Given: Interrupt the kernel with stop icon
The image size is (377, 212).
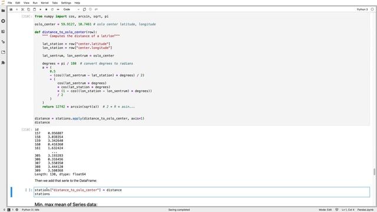Looking at the screenshot, I should (x=46, y=9).
